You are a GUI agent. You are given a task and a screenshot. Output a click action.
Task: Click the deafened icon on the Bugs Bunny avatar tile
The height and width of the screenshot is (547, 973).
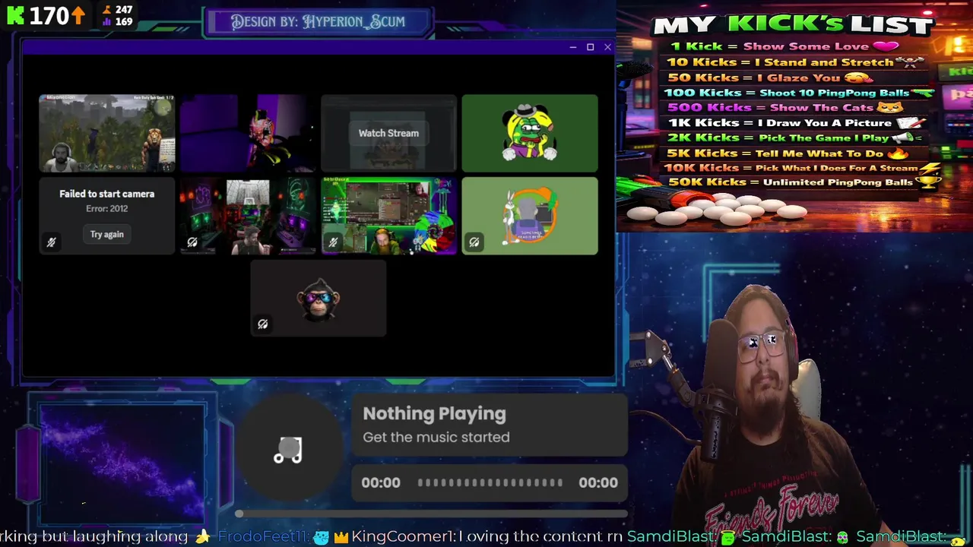click(474, 242)
